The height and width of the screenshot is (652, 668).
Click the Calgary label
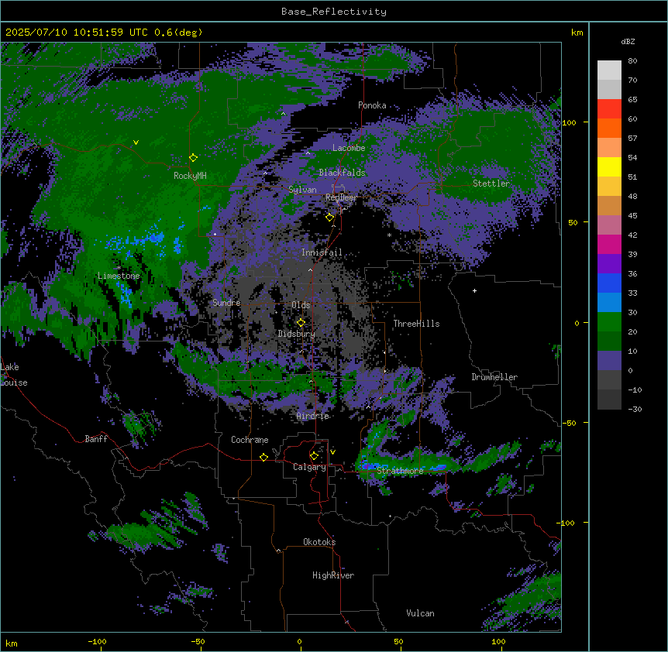[x=309, y=467]
